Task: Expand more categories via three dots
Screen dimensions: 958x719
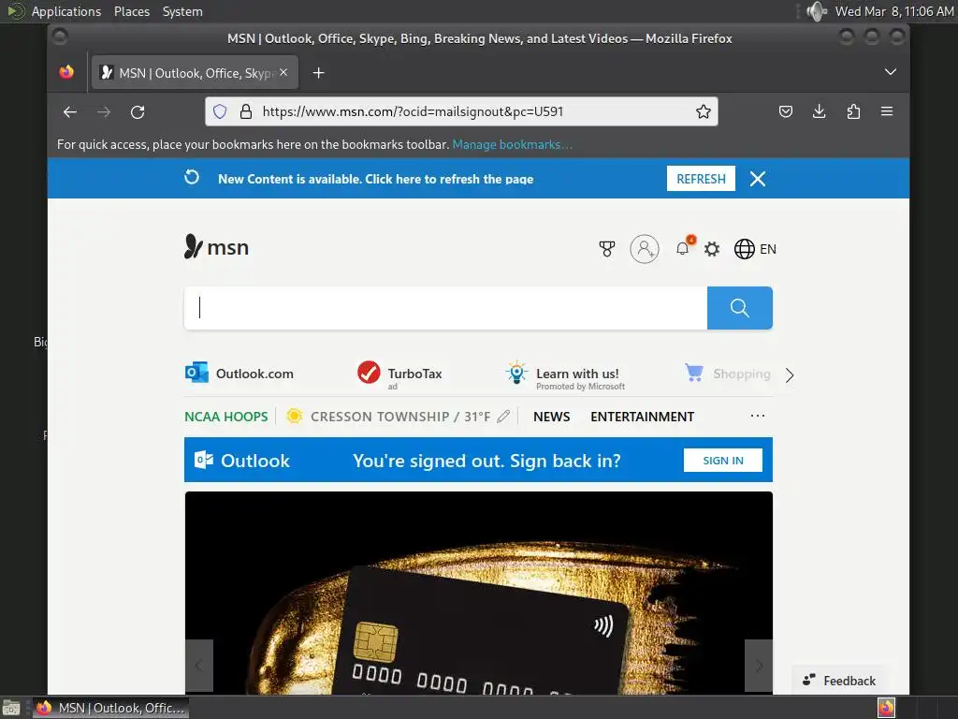Action: click(758, 416)
